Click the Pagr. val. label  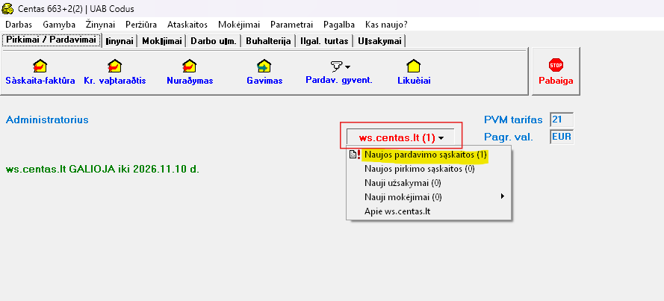508,137
